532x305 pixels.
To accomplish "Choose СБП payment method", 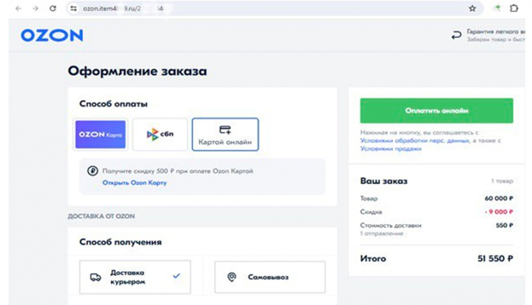I will (x=160, y=135).
